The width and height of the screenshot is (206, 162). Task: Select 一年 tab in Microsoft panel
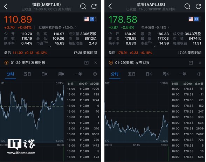(x=78, y=74)
